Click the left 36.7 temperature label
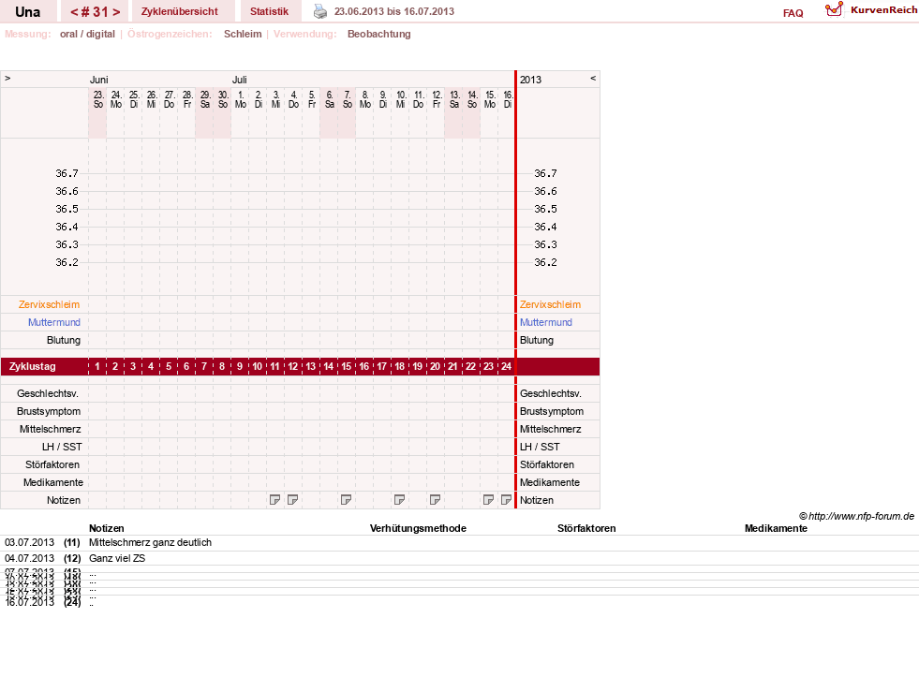This screenshot has height=677, width=919. pos(67,173)
